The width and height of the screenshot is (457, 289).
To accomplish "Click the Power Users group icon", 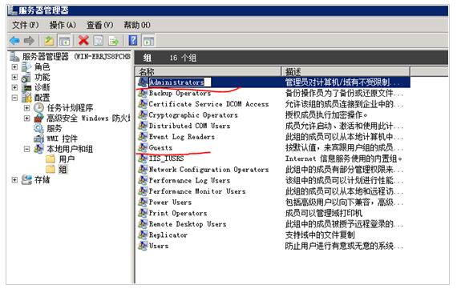I will coord(143,202).
